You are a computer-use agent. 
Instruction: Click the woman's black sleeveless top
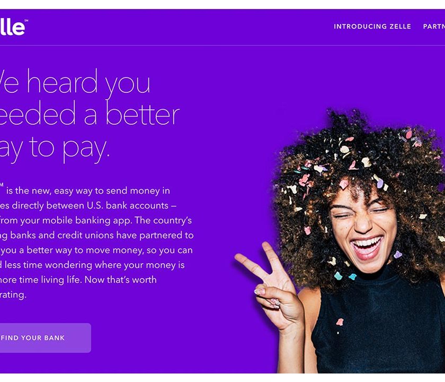coord(377,327)
